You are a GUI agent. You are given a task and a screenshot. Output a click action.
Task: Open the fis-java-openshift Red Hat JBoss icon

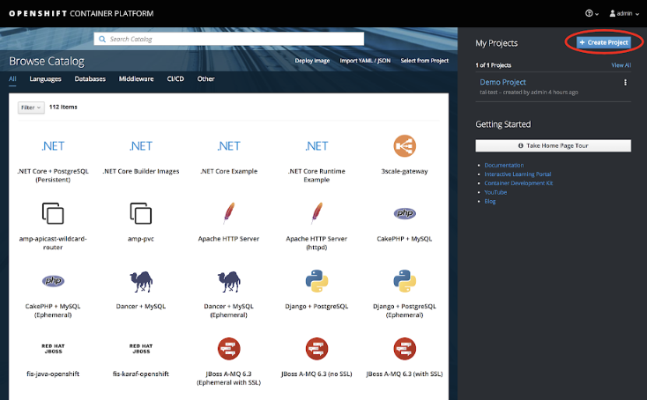53,348
